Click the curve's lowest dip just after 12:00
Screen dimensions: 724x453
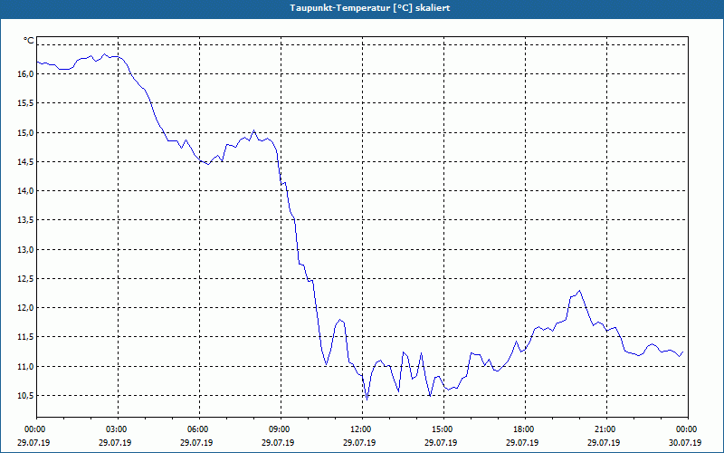(367, 400)
